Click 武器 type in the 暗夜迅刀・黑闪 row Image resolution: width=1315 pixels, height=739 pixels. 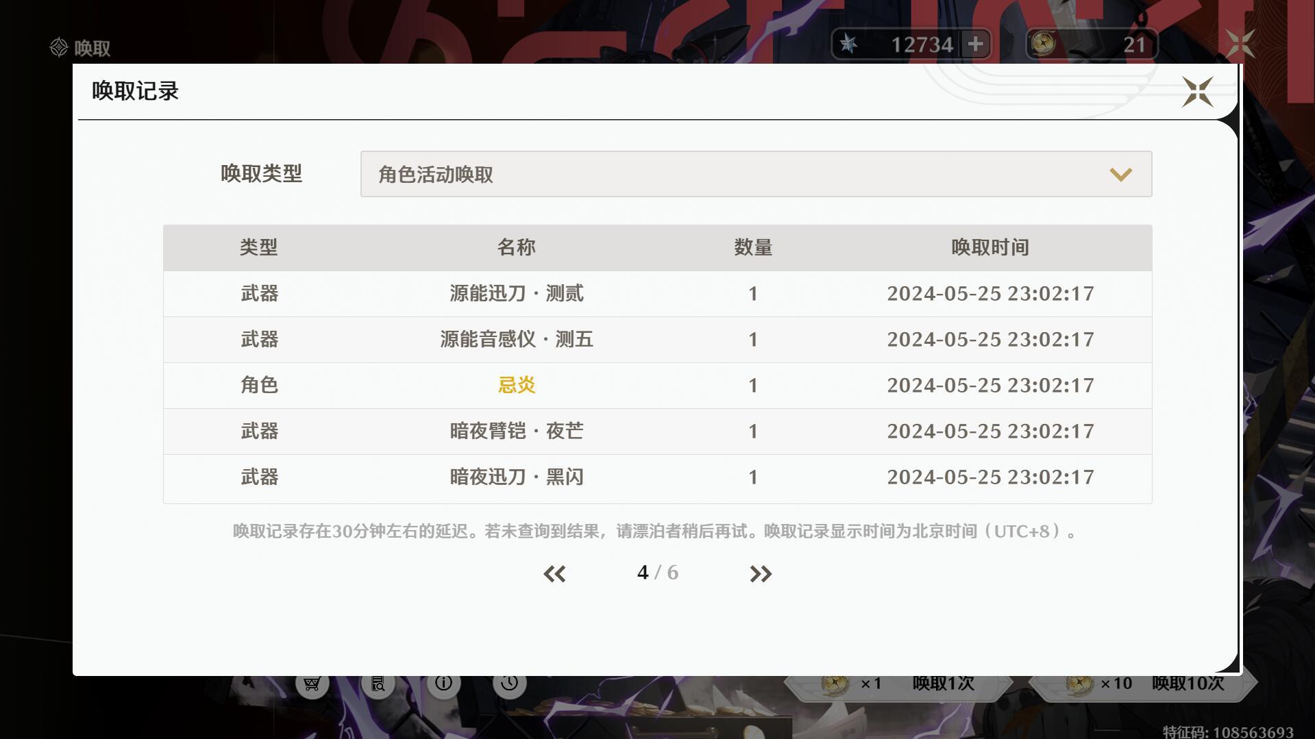[259, 477]
